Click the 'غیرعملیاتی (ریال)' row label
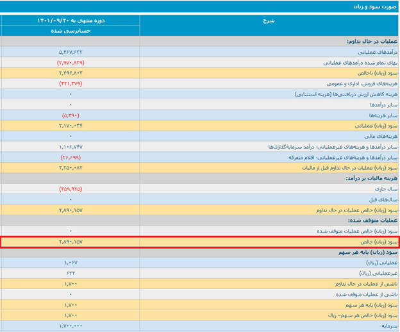Image resolution: width=400 pixels, height=332 pixels. tap(378, 274)
